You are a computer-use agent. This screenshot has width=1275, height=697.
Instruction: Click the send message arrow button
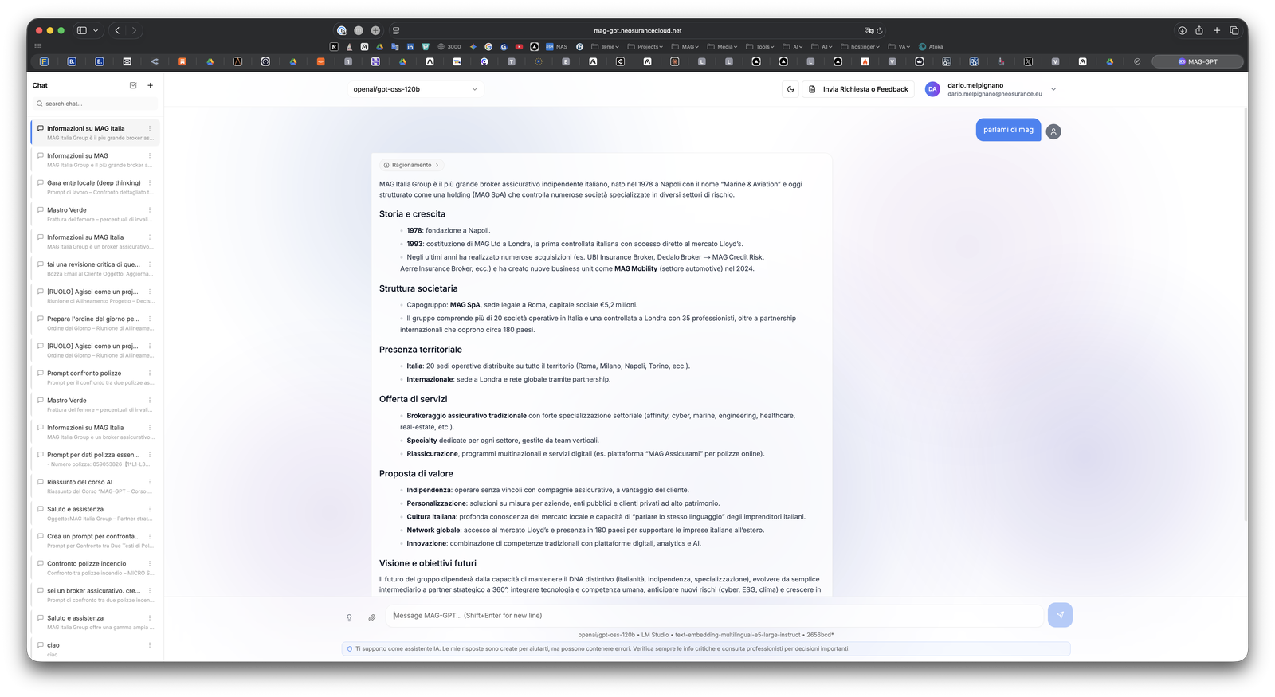[1060, 615]
